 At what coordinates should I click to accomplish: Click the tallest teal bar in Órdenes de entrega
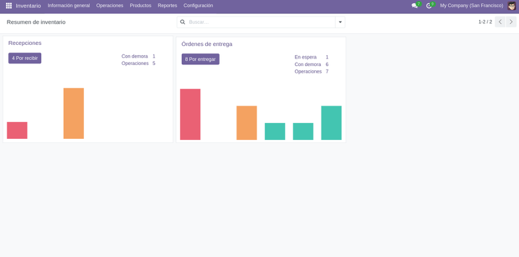point(331,123)
